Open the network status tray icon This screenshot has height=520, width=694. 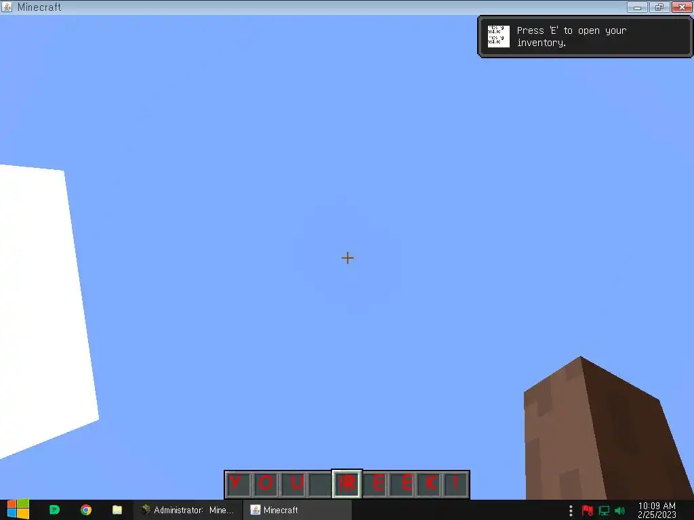click(x=604, y=511)
